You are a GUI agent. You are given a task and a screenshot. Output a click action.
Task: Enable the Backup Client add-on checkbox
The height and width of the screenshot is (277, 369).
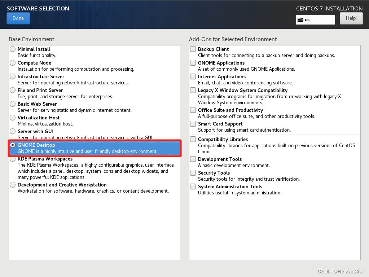pyautogui.click(x=193, y=49)
